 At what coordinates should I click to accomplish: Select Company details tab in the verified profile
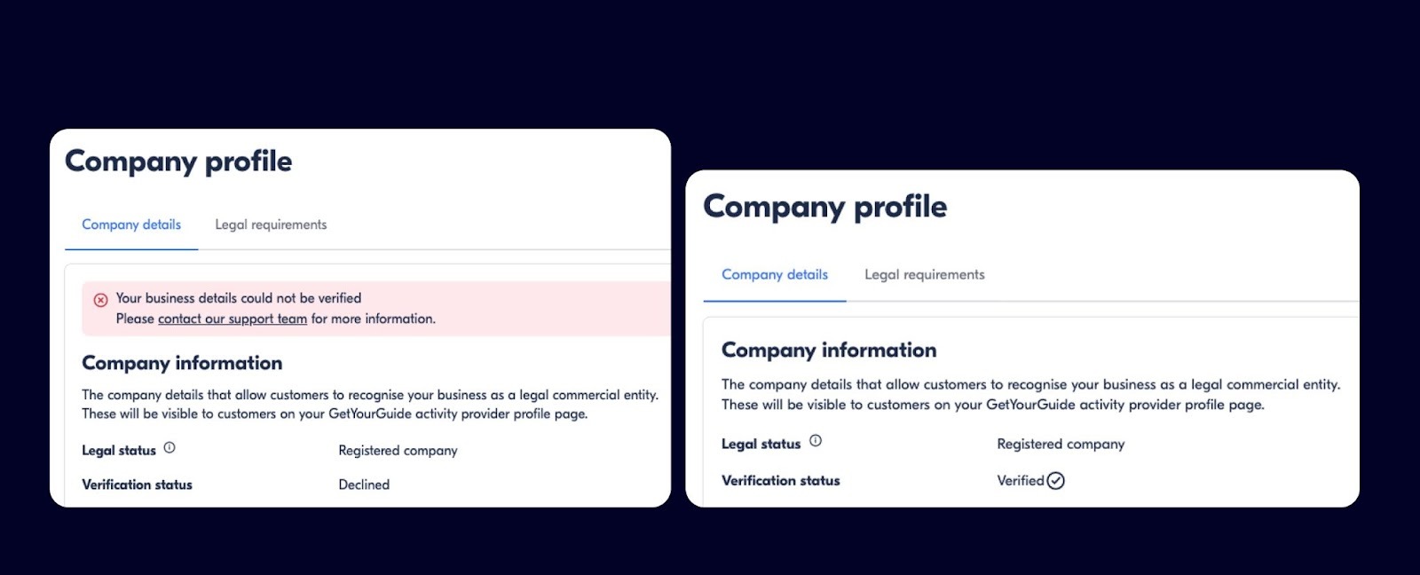click(775, 275)
